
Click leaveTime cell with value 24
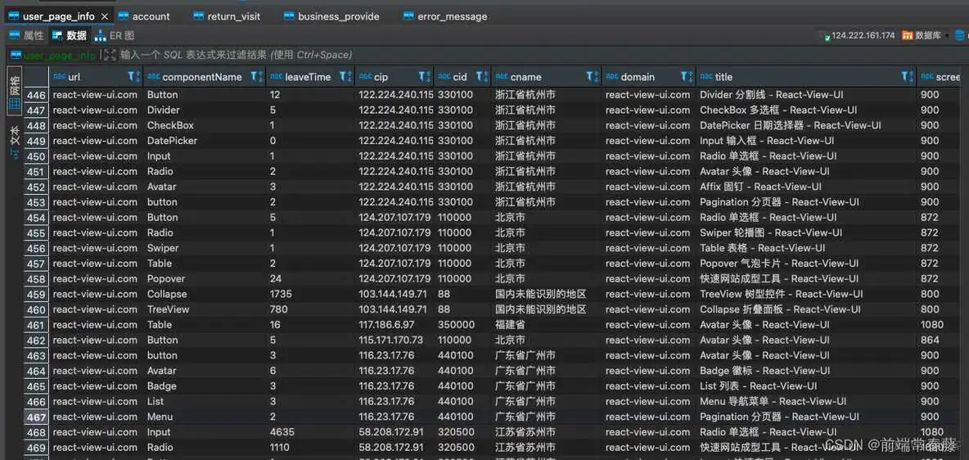310,279
